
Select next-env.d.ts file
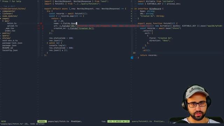point(10,41)
